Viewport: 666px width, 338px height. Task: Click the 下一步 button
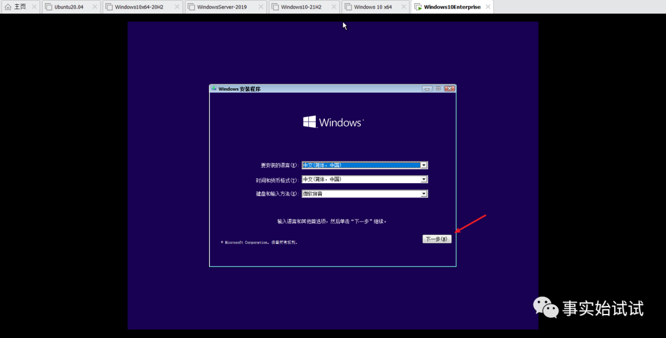(x=437, y=239)
